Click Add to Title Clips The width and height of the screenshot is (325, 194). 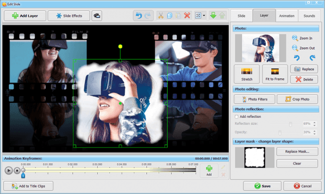pos(28,186)
